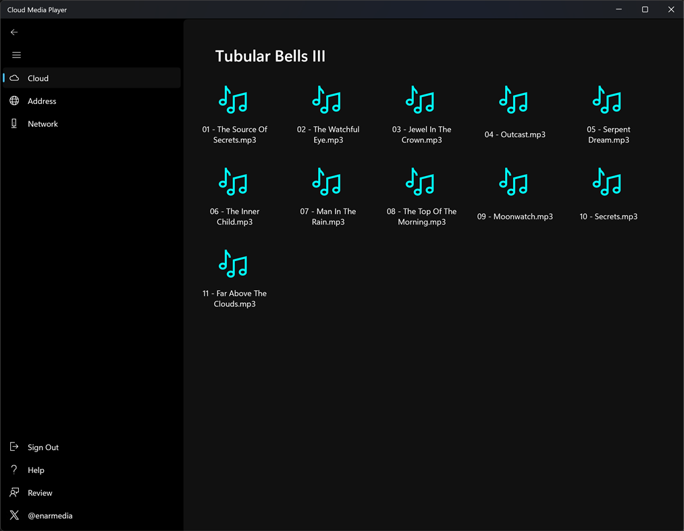The image size is (684, 531).
Task: Switch to the Address section
Action: pyautogui.click(x=41, y=101)
